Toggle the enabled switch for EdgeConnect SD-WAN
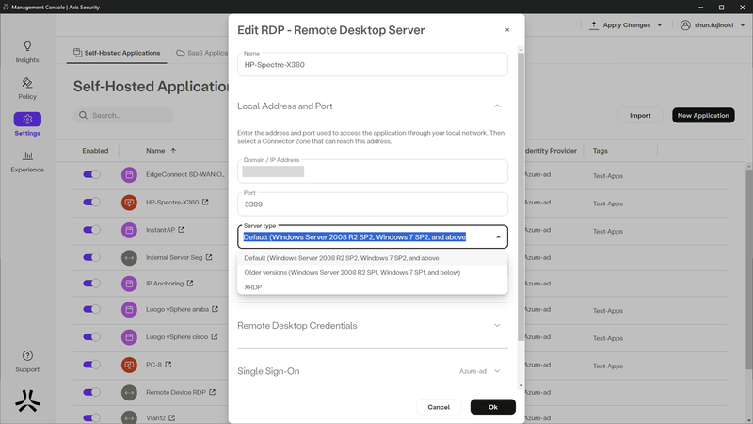This screenshot has height=424, width=753. (x=92, y=175)
